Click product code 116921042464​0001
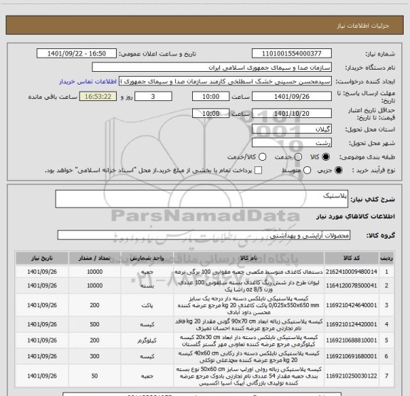 click(x=352, y=305)
